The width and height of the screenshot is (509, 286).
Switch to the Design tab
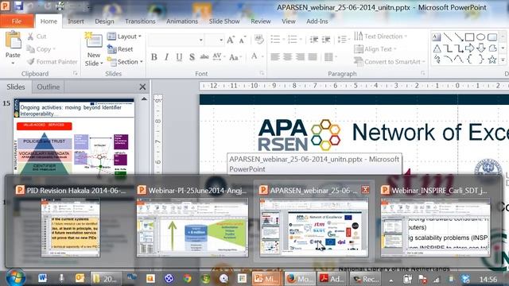pos(104,21)
